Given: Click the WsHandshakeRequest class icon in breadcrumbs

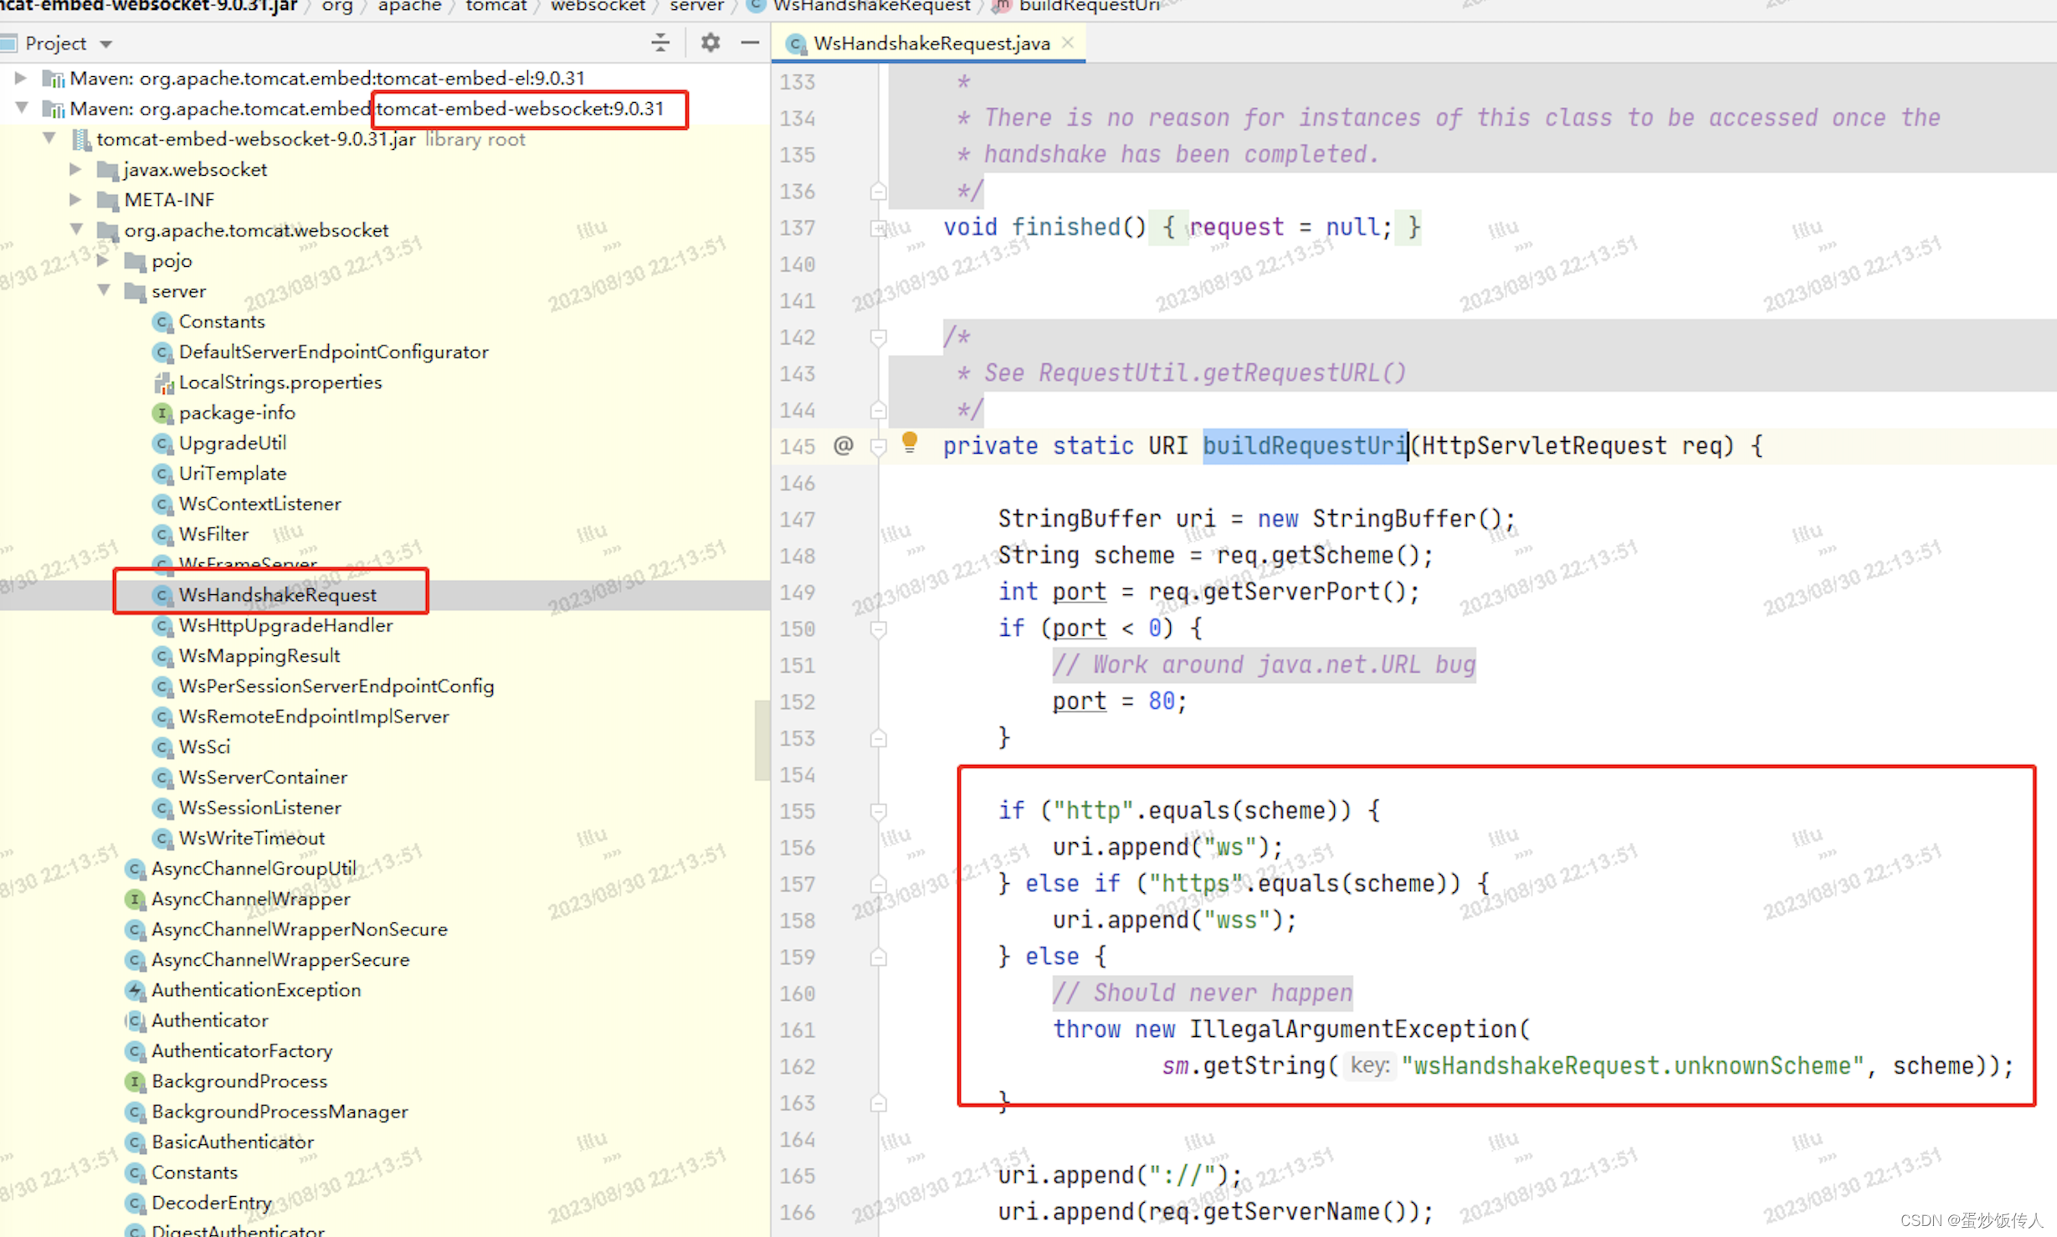Looking at the screenshot, I should [754, 7].
